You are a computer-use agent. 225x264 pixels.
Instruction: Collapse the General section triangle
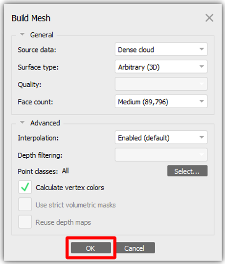pos(22,34)
